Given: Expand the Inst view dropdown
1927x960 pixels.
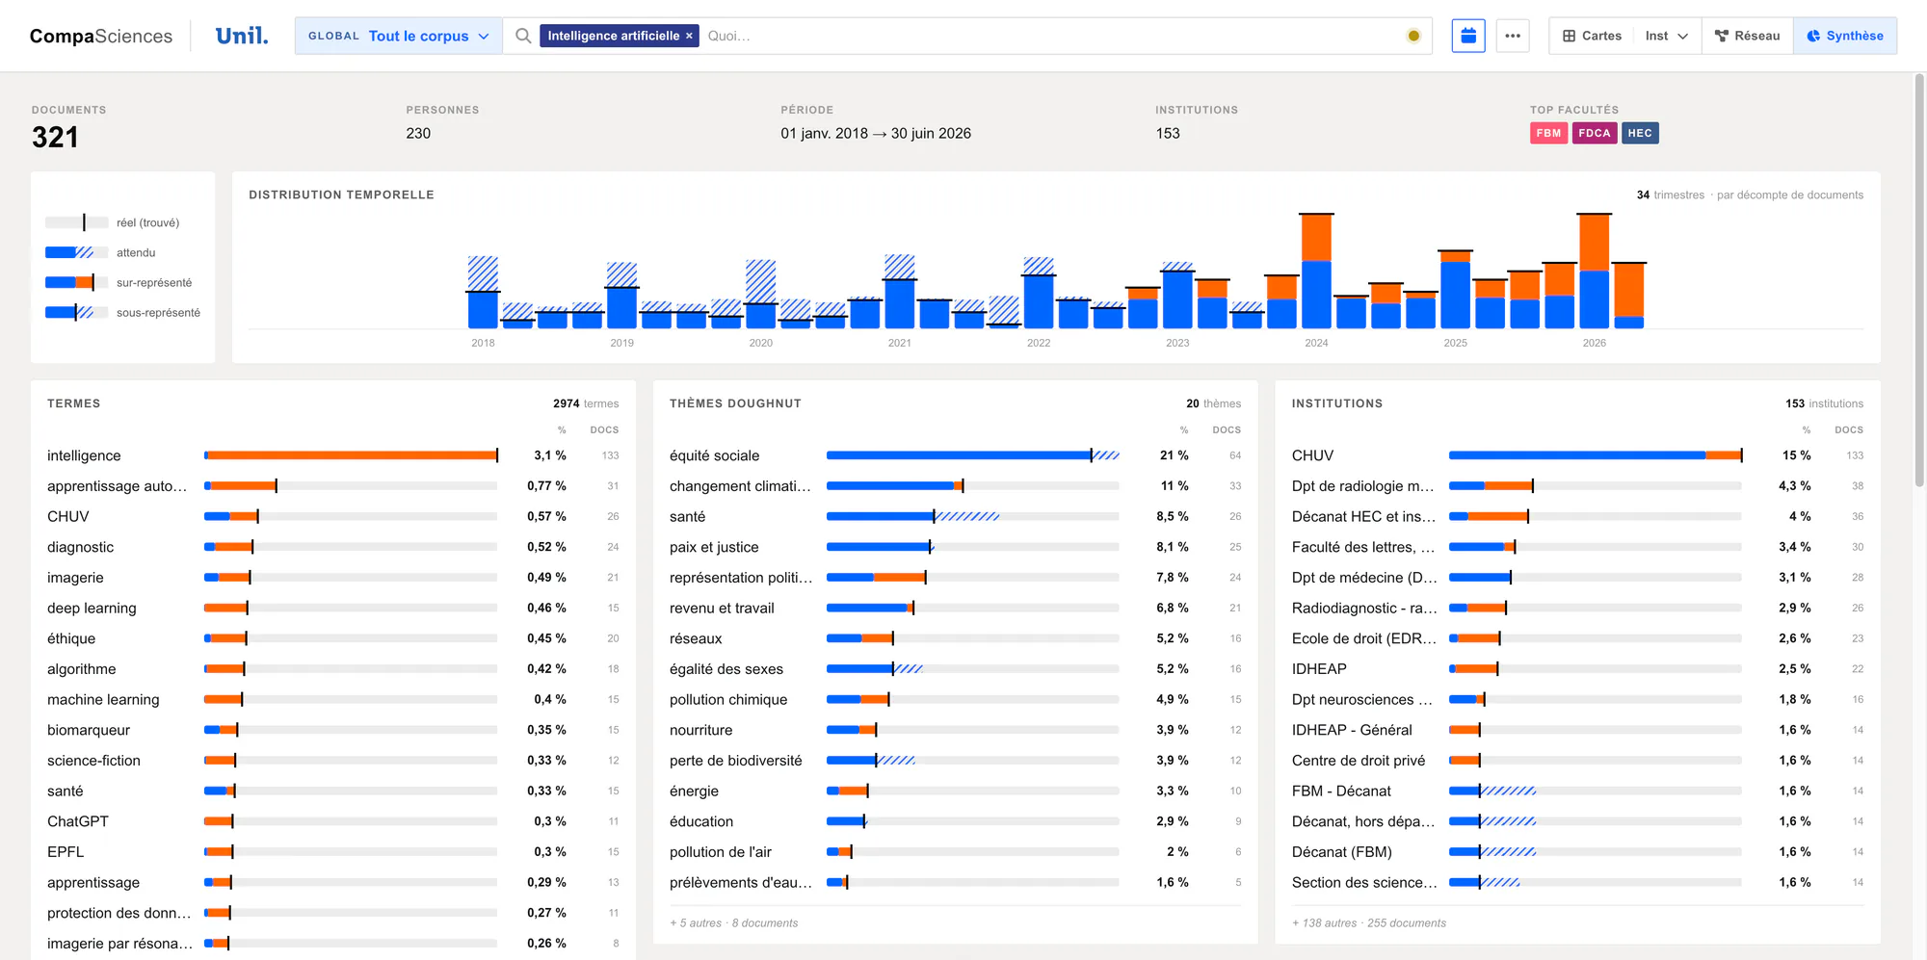Looking at the screenshot, I should click(x=1667, y=36).
